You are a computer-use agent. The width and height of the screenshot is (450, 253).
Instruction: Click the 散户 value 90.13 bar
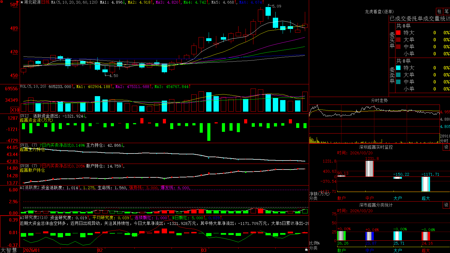coord(341,176)
